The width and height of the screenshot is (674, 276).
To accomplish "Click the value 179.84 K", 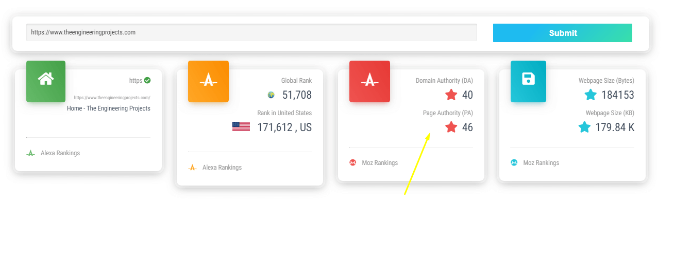I will (x=615, y=127).
